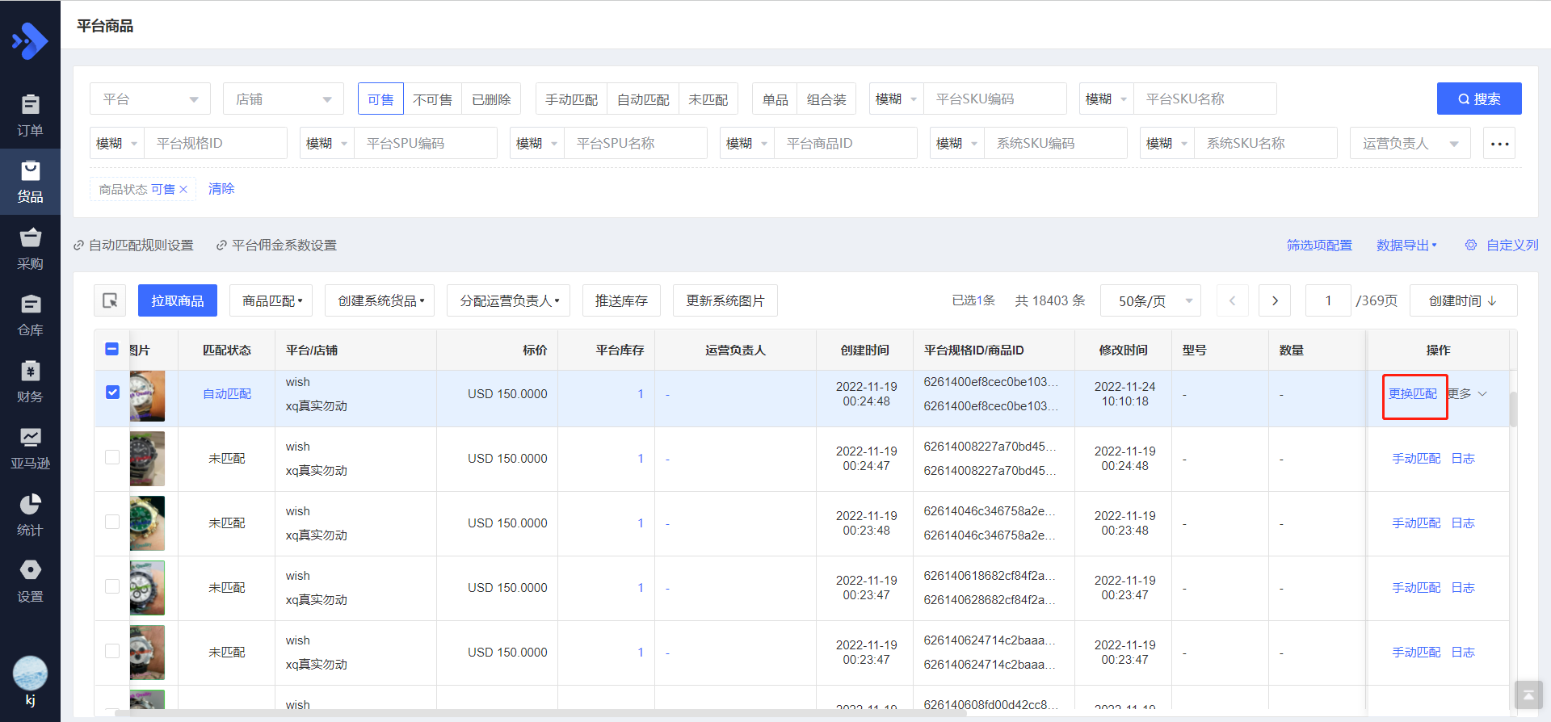Viewport: 1551px width, 722px height.
Task: Remove the 商品状态 可售 filter tag
Action: tap(183, 189)
